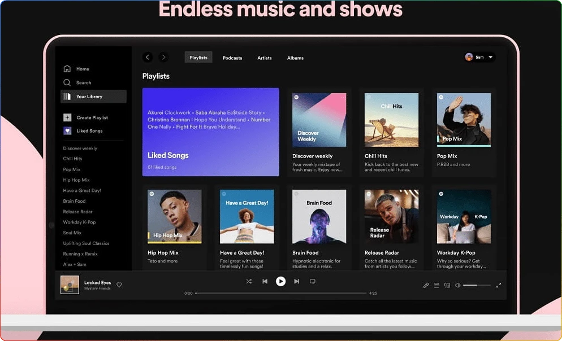Click the Create Playlist plus icon
The height and width of the screenshot is (341, 562).
[x=67, y=117]
